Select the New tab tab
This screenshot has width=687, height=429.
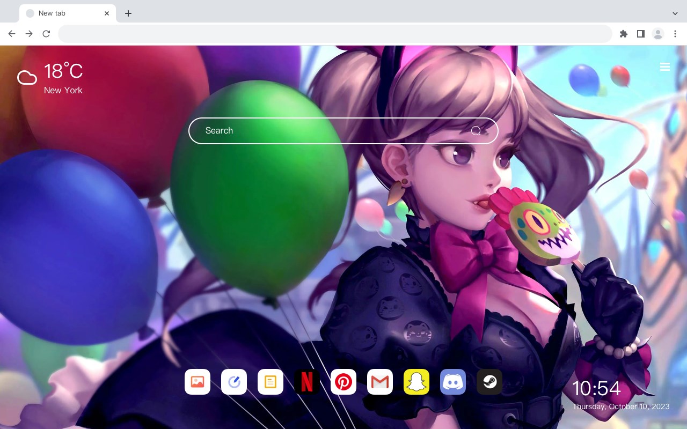(x=68, y=13)
